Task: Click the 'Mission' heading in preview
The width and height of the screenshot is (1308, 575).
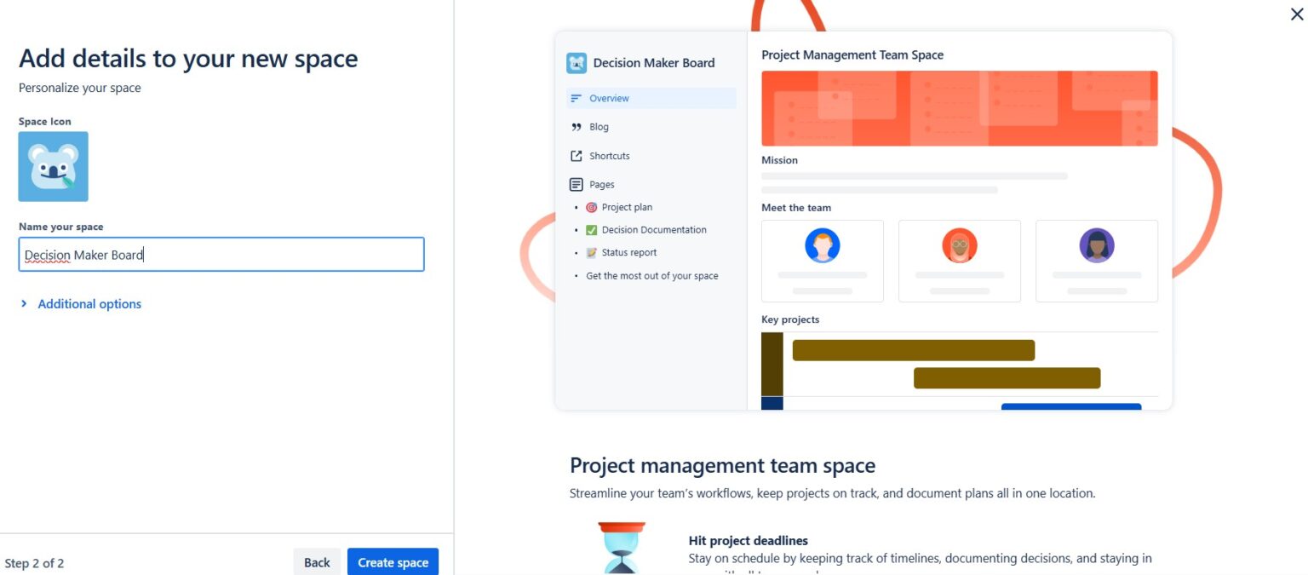Action: click(x=780, y=160)
